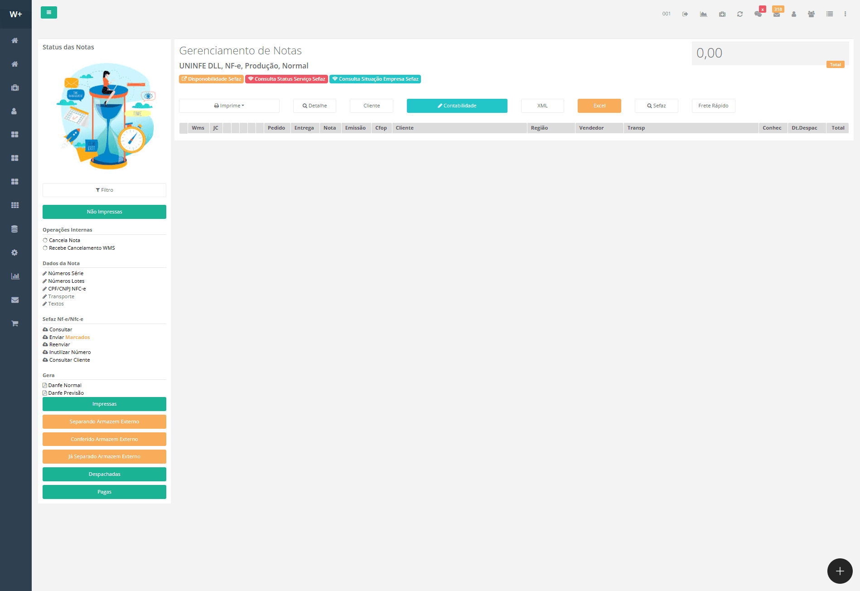Screen dimensions: 860x591
Task: Expand the Filtro filter panel
Action: pos(104,190)
